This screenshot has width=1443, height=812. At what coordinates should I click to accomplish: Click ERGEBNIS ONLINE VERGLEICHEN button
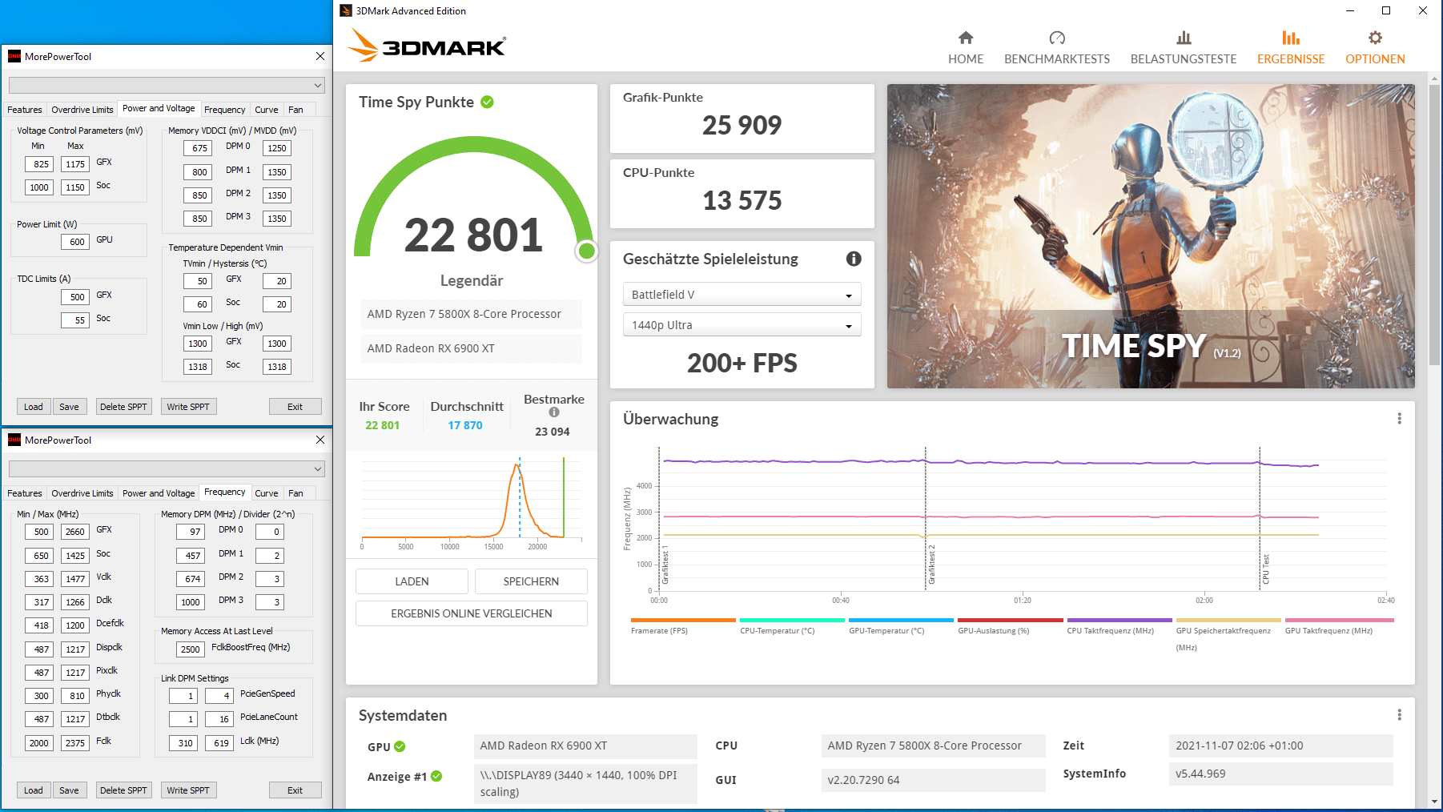(472, 613)
